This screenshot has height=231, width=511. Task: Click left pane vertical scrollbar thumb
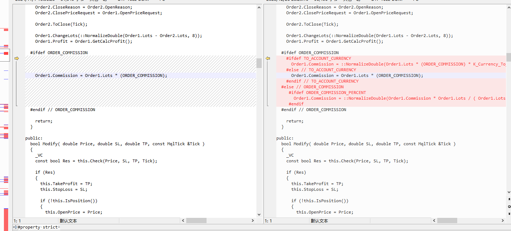click(259, 63)
